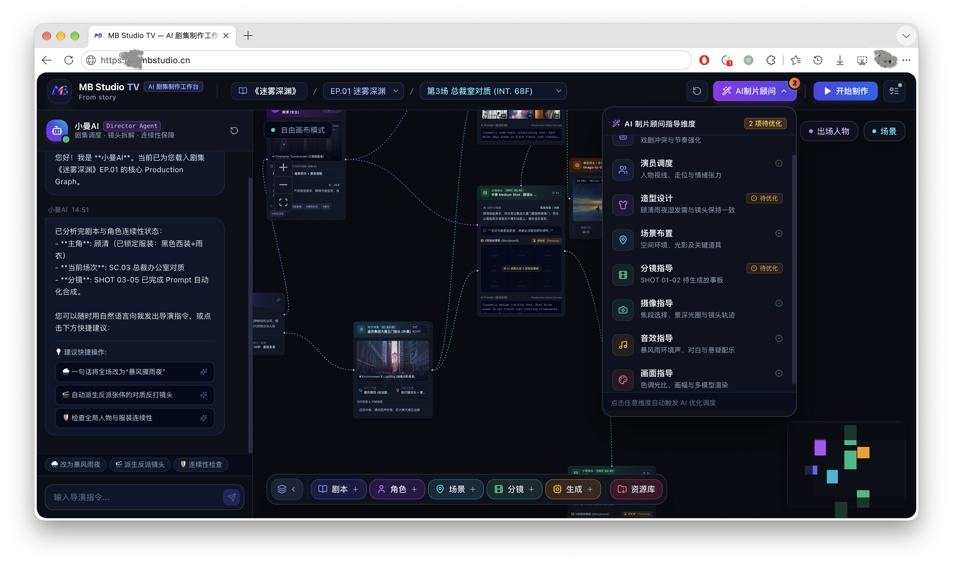Open the EP.01 迷雾深渊 episode dropdown
This screenshot has width=953, height=566.
pos(364,91)
